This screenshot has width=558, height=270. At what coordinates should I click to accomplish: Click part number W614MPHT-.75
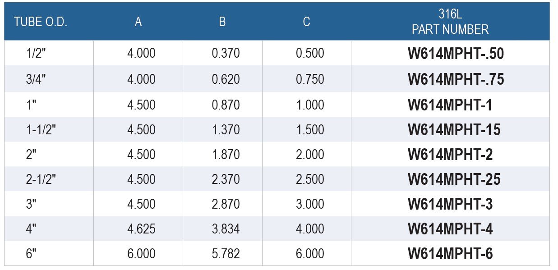tap(456, 79)
